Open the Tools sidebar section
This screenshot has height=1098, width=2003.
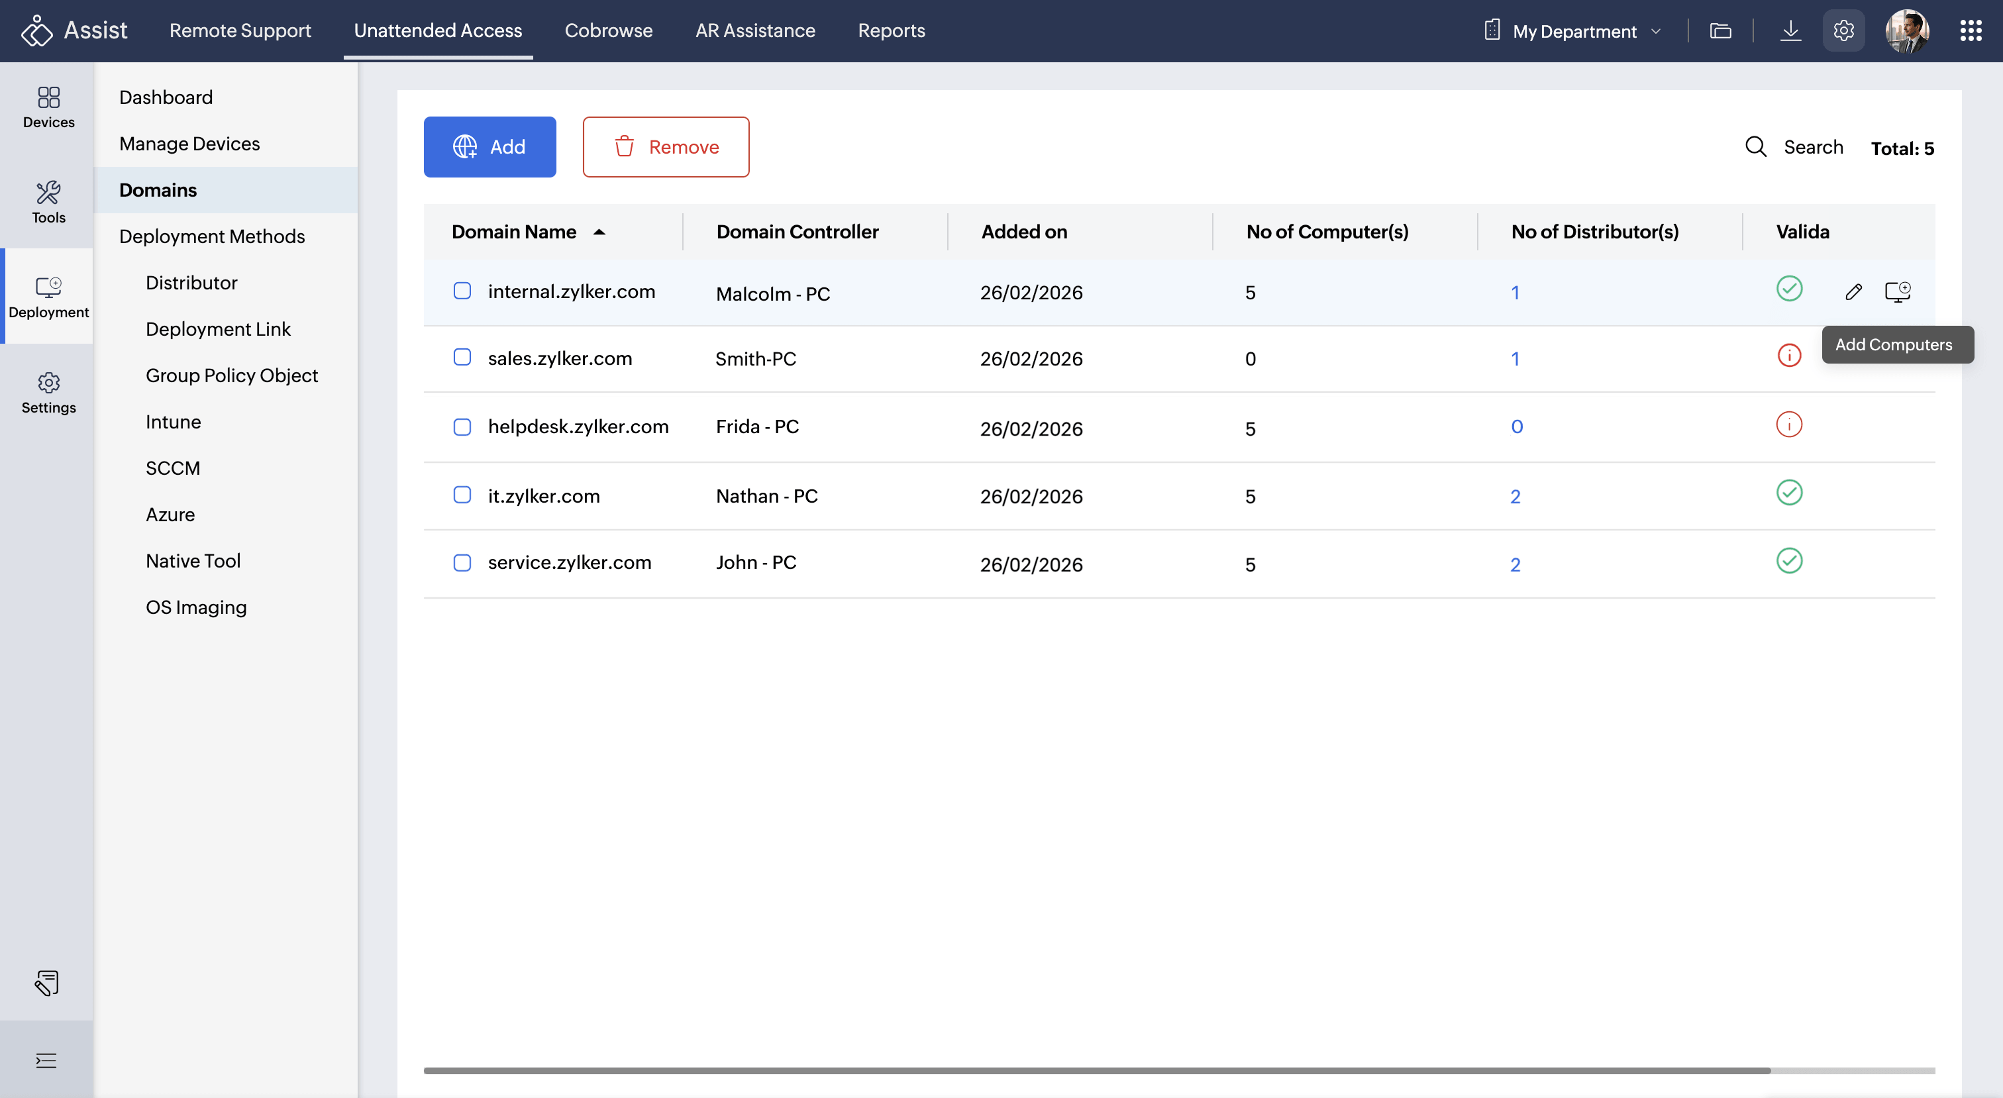(x=48, y=202)
